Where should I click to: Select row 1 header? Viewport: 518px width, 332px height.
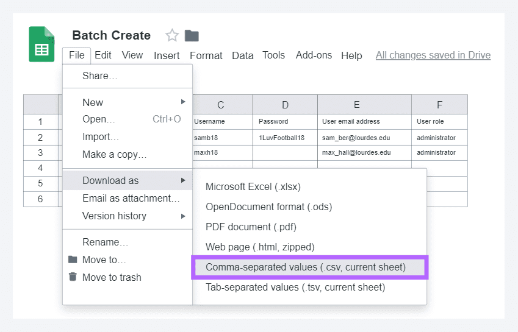[41, 122]
